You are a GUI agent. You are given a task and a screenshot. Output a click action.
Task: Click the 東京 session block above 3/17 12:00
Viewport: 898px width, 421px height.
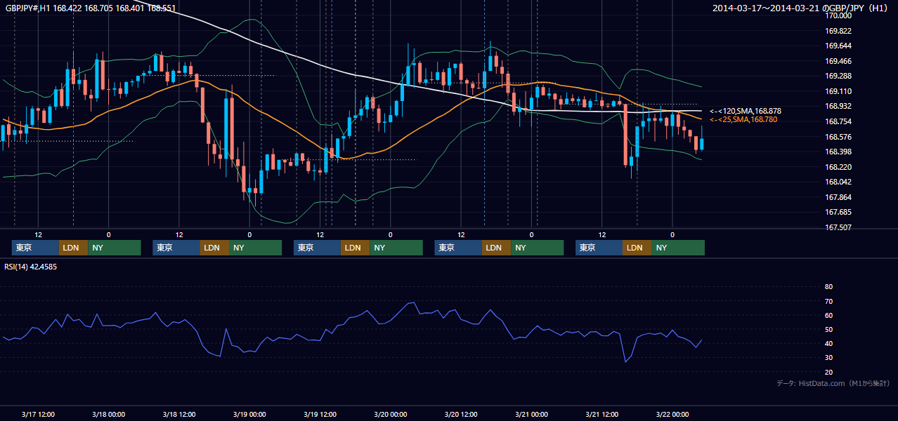[x=35, y=248]
